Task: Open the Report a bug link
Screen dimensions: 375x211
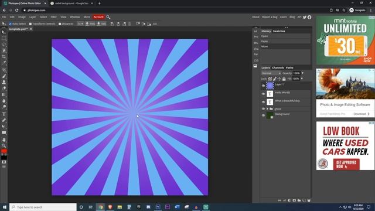Action: pyautogui.click(x=270, y=17)
